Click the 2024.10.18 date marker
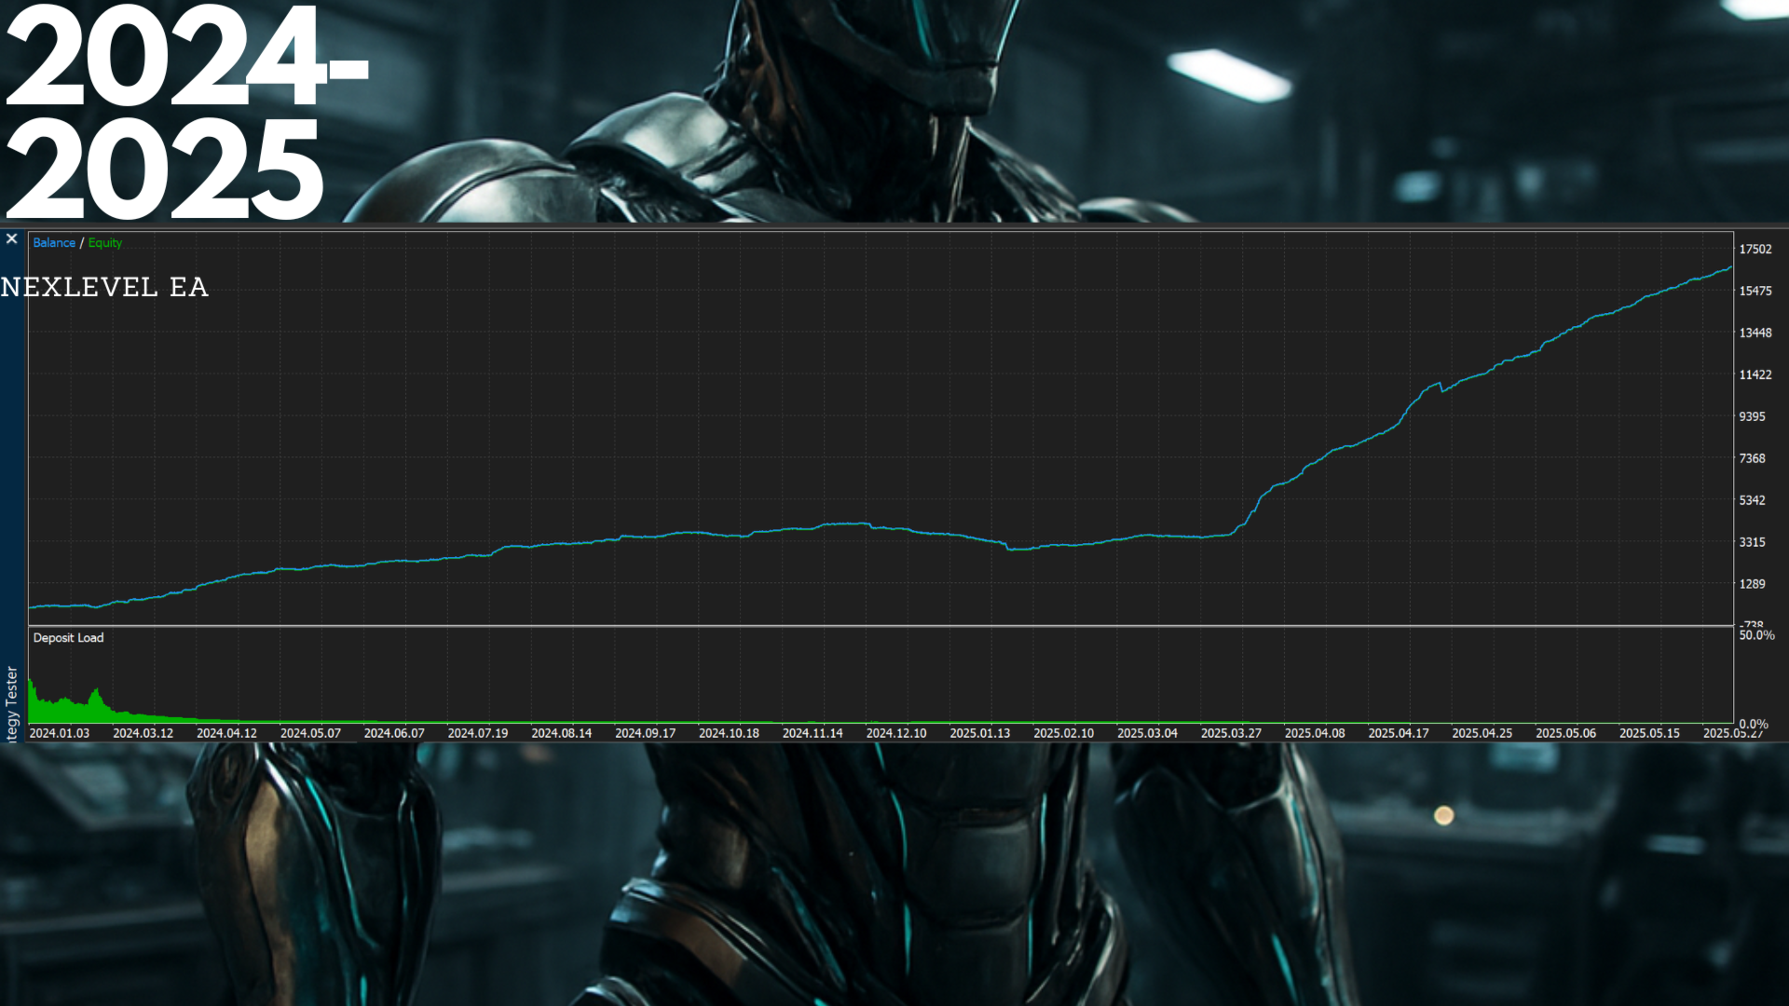Screen dimensions: 1789x1006 tap(729, 733)
